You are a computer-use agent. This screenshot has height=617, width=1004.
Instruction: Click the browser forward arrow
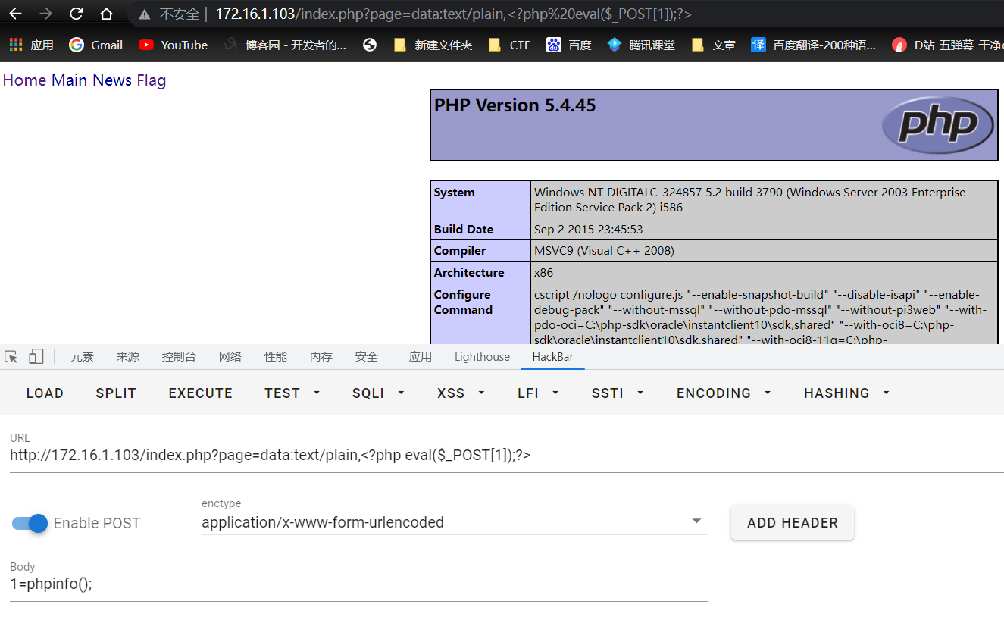point(45,14)
